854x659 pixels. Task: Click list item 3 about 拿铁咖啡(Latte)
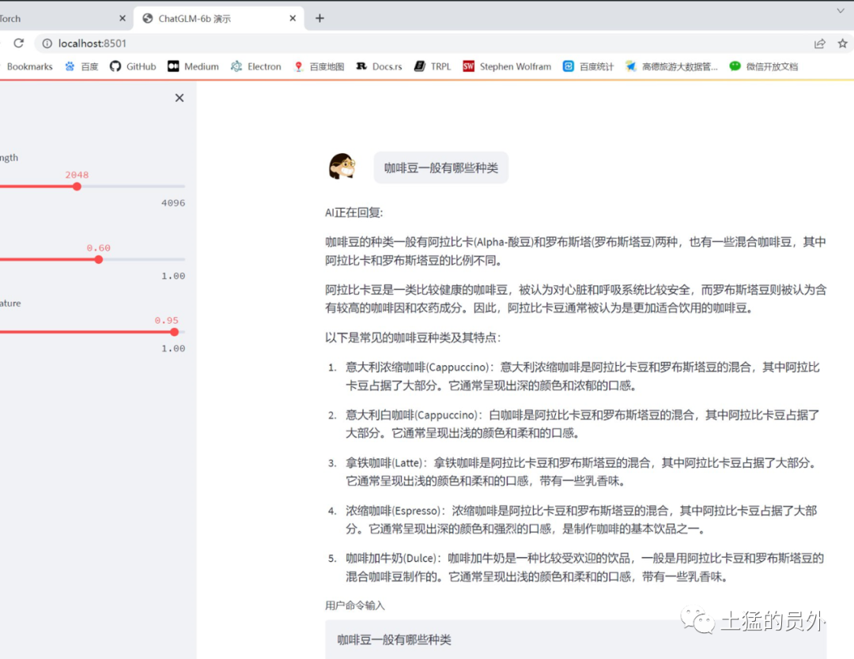(582, 472)
